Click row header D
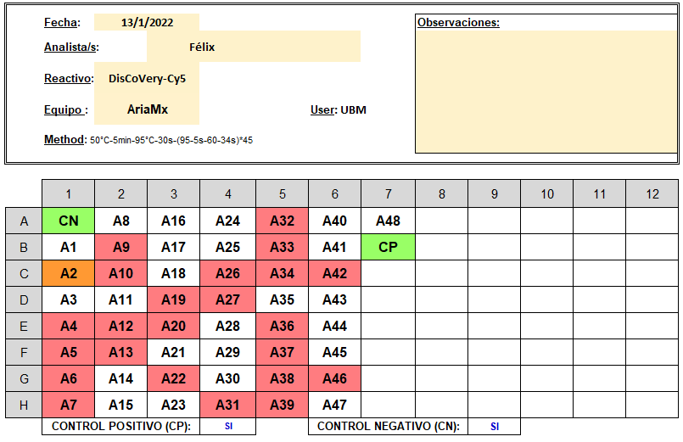Image resolution: width=683 pixels, height=442 pixels. pos(24,299)
